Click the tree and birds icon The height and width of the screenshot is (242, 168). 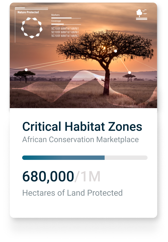pos(141,14)
